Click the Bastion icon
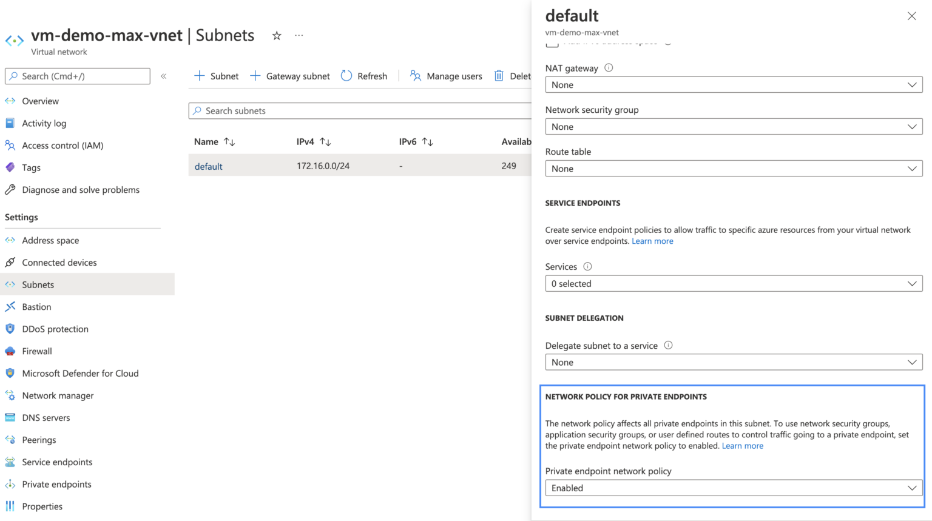Screen dimensions: 932x521 pyautogui.click(x=10, y=307)
